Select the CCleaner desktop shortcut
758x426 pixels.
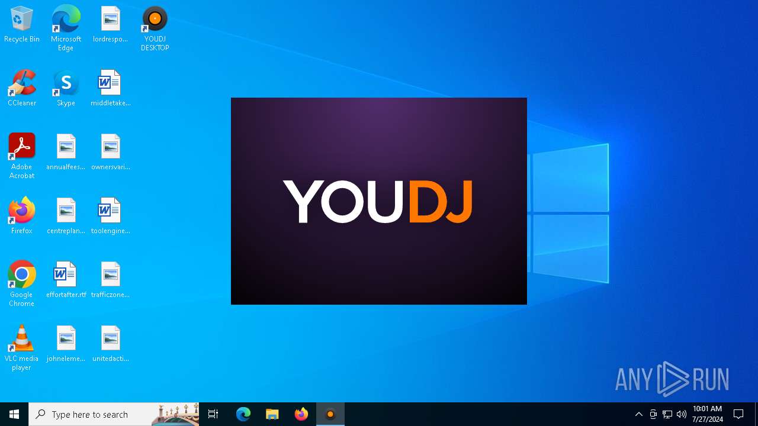(22, 88)
